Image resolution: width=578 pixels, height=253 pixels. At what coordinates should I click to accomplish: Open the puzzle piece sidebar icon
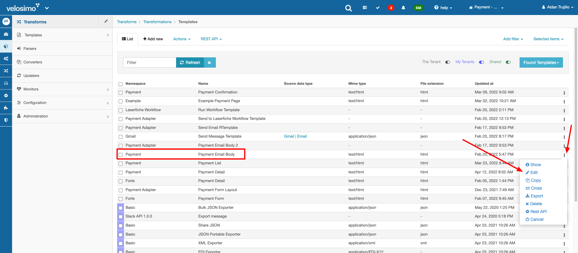(x=6, y=108)
